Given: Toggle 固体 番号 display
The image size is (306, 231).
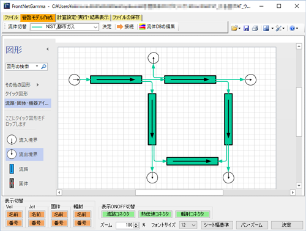Looking at the screenshot, I should 59,223.
